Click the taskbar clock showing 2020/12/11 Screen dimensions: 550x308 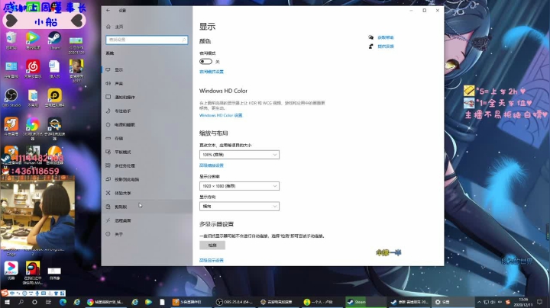[x=523, y=302]
